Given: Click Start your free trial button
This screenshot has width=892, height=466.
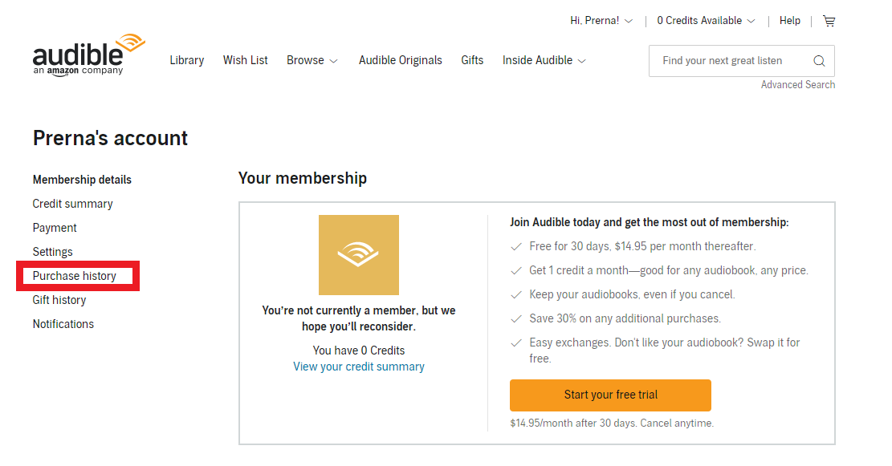Looking at the screenshot, I should click(x=610, y=395).
